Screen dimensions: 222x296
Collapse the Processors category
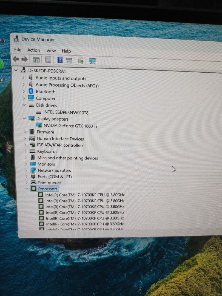coord(27,189)
